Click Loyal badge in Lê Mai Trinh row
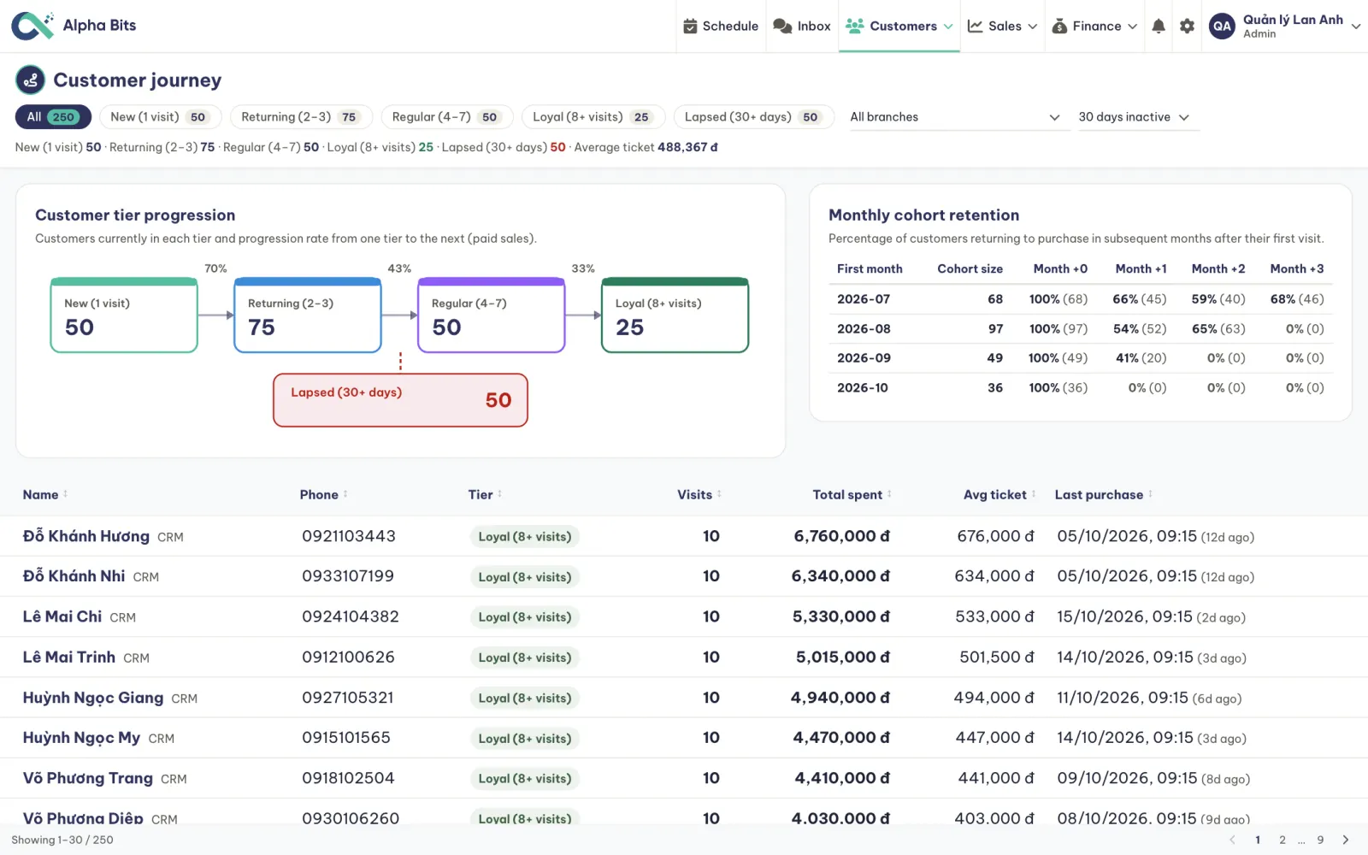 click(x=525, y=657)
